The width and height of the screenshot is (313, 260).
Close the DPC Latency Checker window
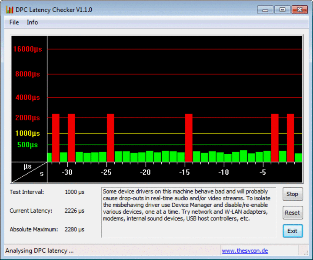pos(300,10)
